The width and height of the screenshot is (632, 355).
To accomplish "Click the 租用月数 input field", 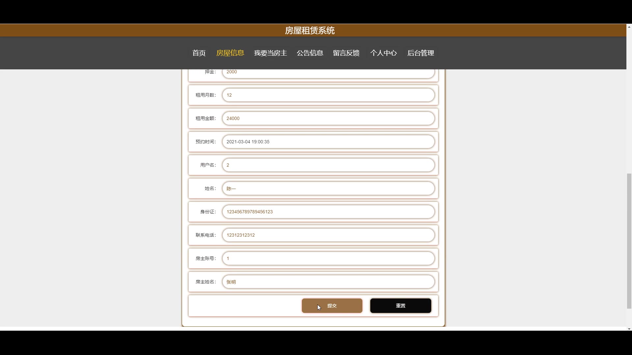I will tap(328, 95).
